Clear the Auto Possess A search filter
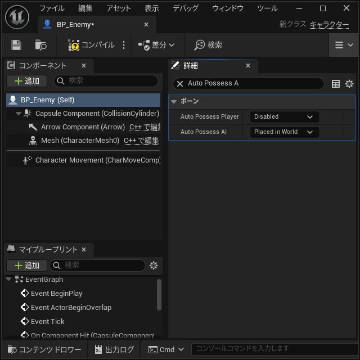Viewport: 360px width, 360px height. (x=180, y=84)
